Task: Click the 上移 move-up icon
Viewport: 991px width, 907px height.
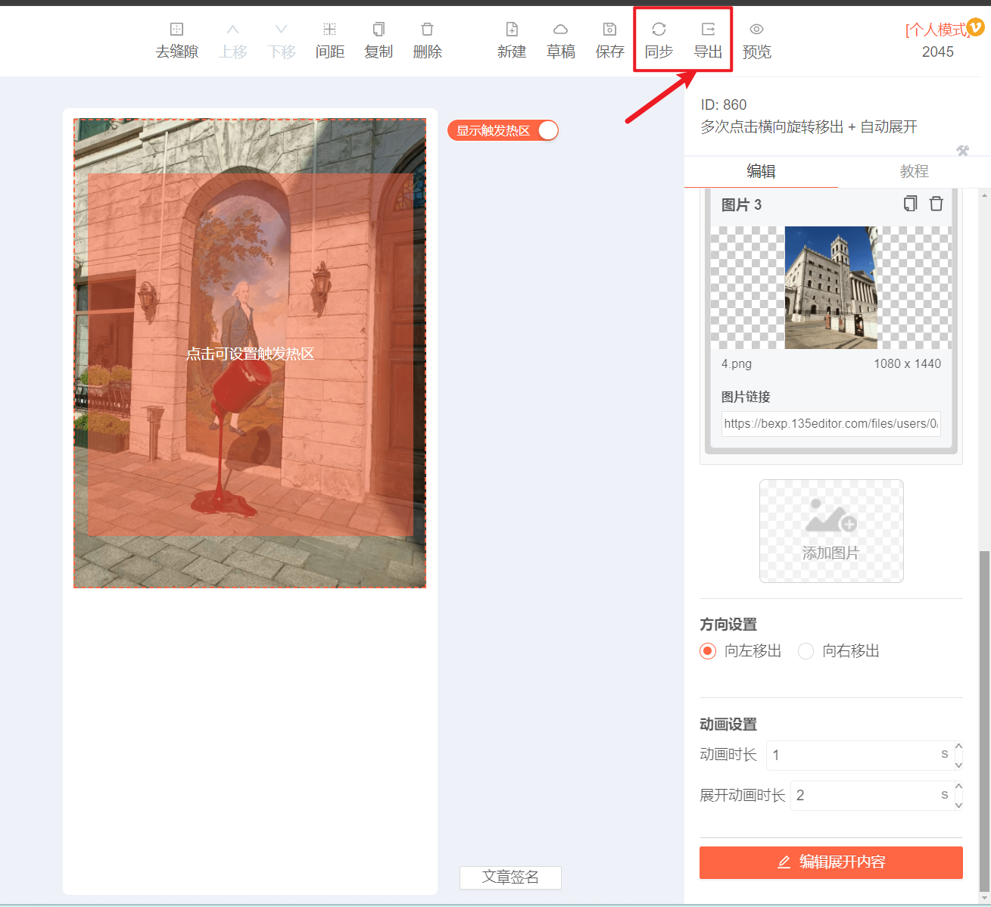Action: tap(232, 30)
